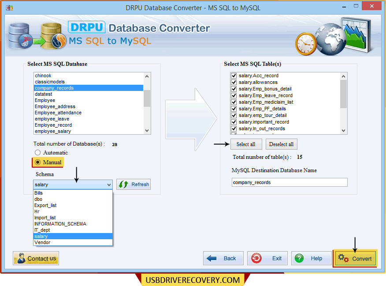Minimize the DRPU window
This screenshot has width=386, height=286.
coord(344,7)
